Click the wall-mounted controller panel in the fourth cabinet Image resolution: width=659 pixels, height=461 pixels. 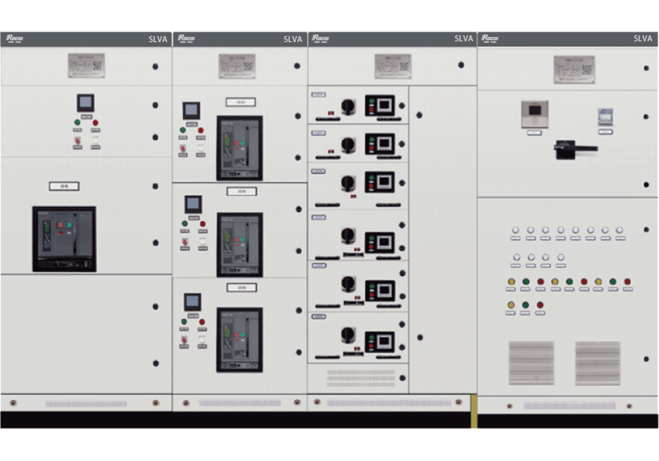coord(534,114)
